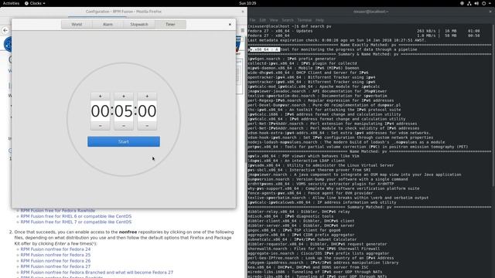Screen dimensions: 495x278
Task: Click the highlighted pv.x86_64 result line
Action: [x=333, y=49]
